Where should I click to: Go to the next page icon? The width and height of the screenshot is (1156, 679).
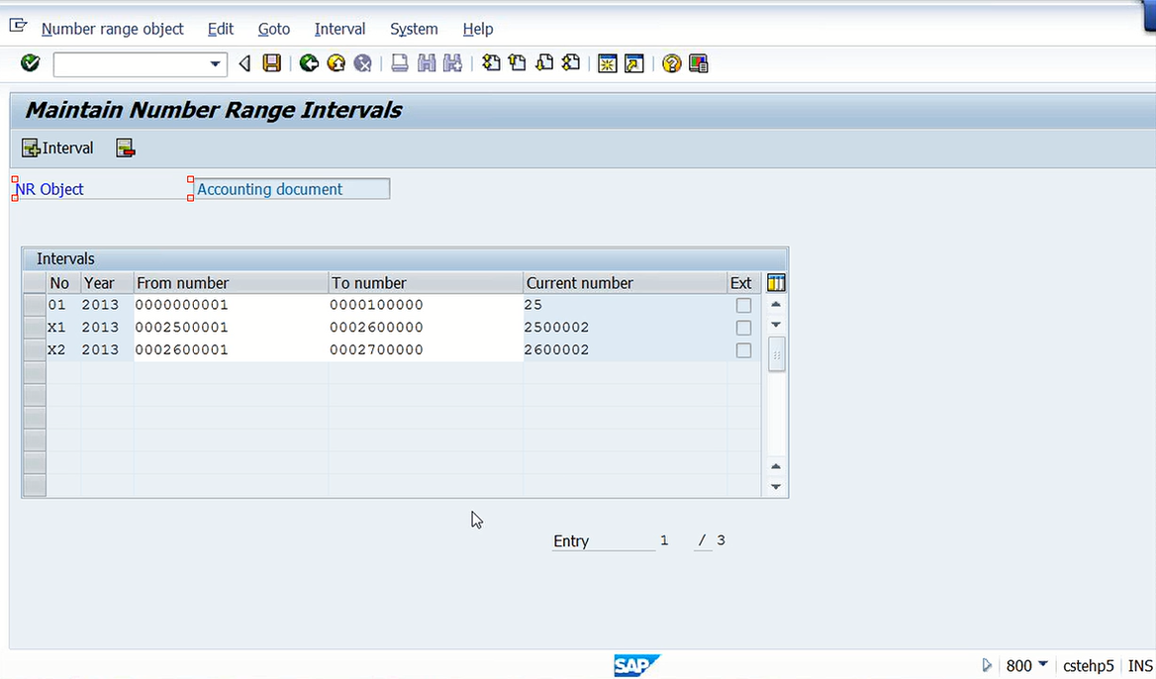(x=544, y=63)
